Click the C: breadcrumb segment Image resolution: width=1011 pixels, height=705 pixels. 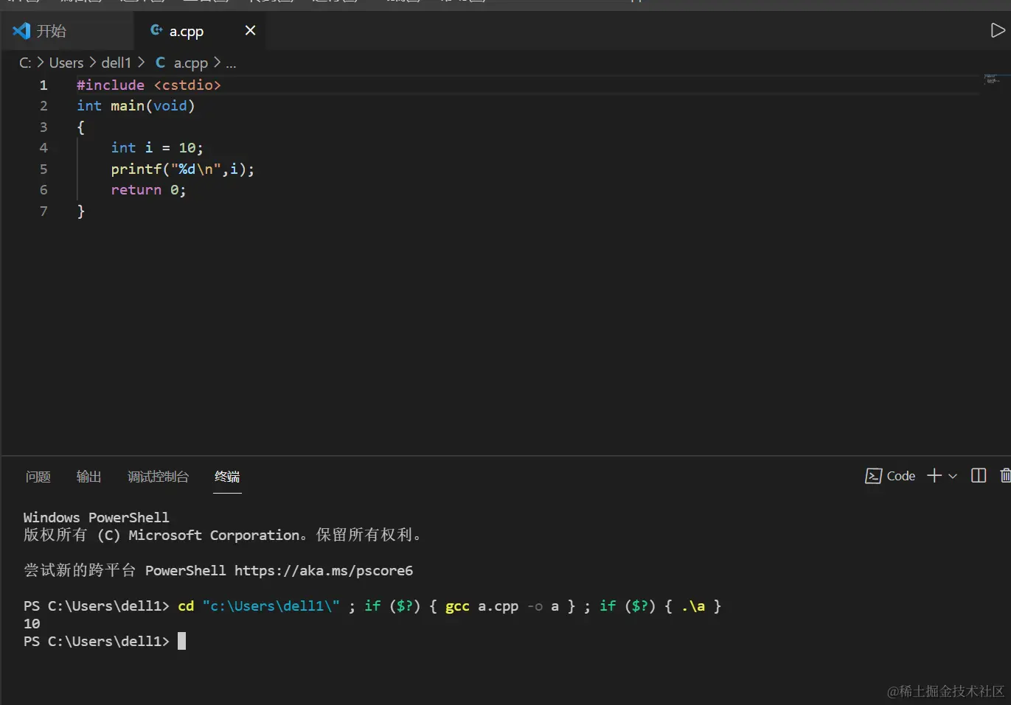[25, 63]
